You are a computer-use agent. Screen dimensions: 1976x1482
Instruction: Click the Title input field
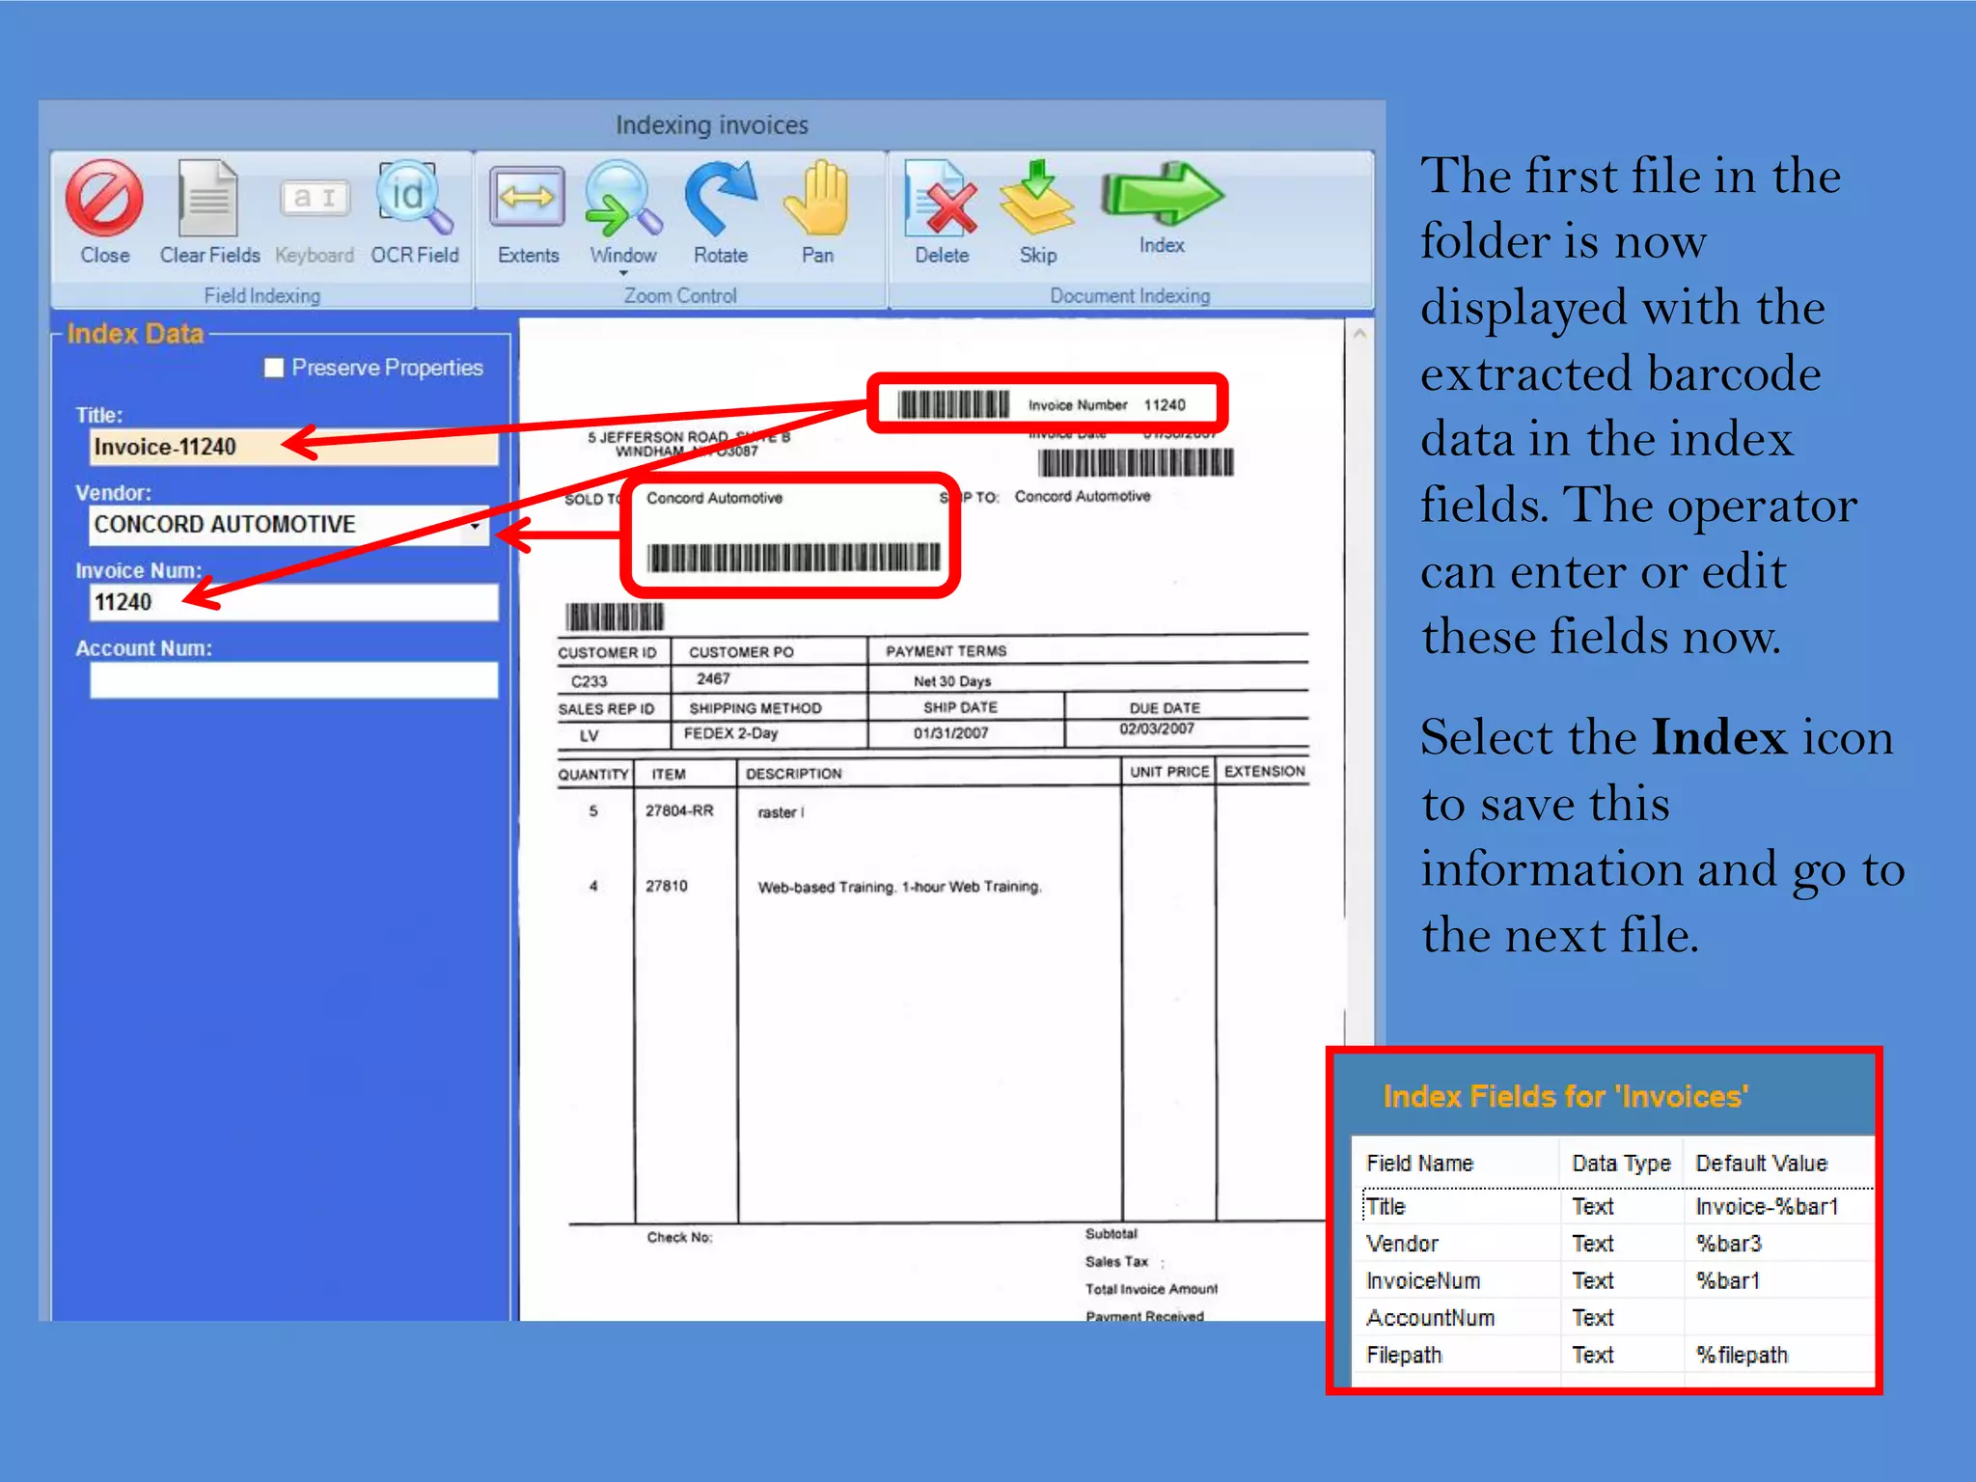[294, 447]
